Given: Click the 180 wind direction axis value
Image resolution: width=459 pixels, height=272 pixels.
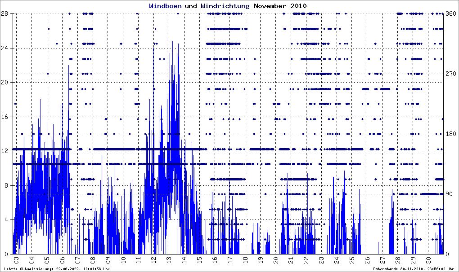Looking at the screenshot, I should [451, 134].
